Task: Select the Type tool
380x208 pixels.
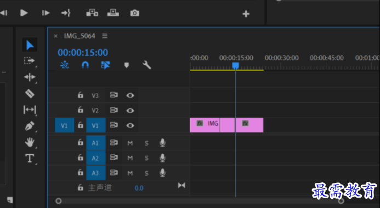Action: 30,158
